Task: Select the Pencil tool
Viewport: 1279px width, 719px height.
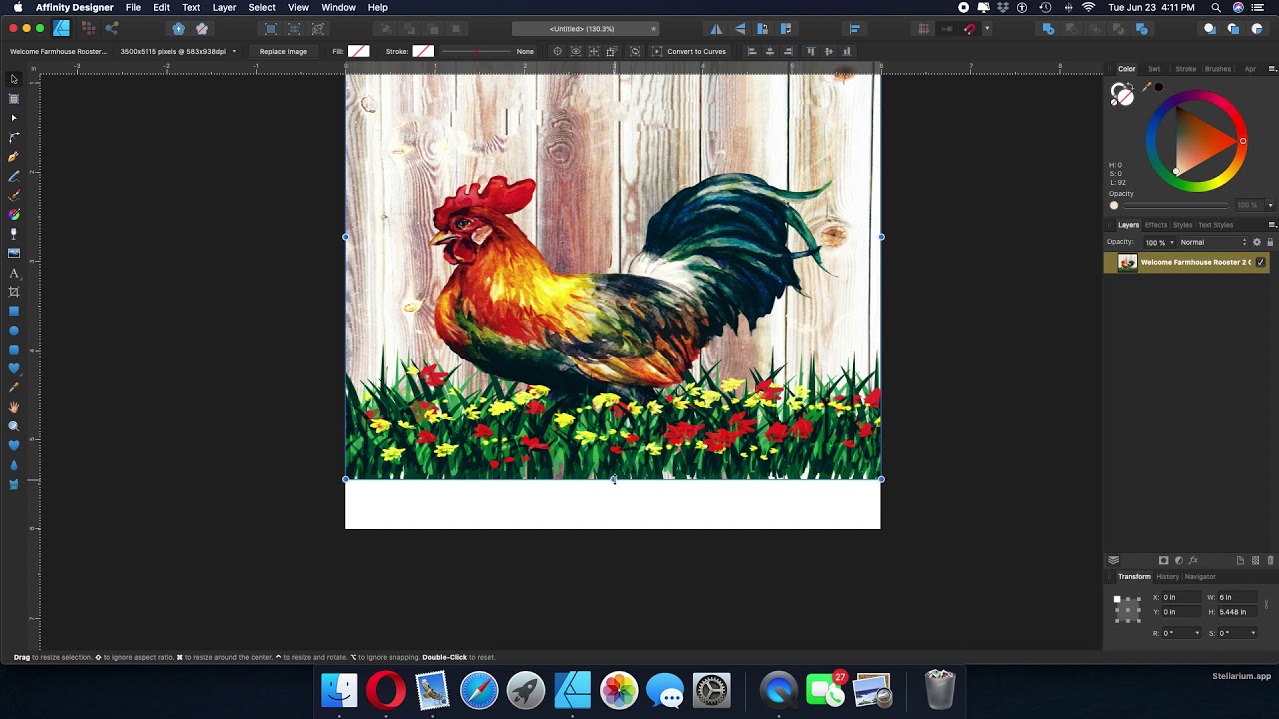Action: point(14,176)
